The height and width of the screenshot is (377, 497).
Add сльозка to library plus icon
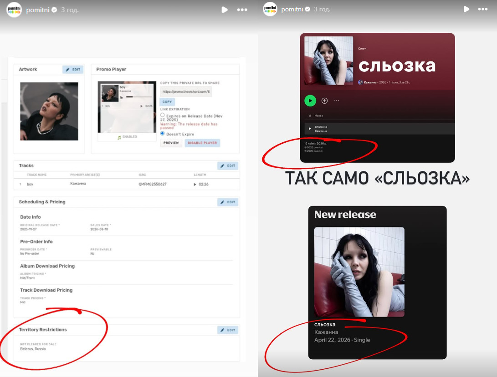pyautogui.click(x=324, y=101)
